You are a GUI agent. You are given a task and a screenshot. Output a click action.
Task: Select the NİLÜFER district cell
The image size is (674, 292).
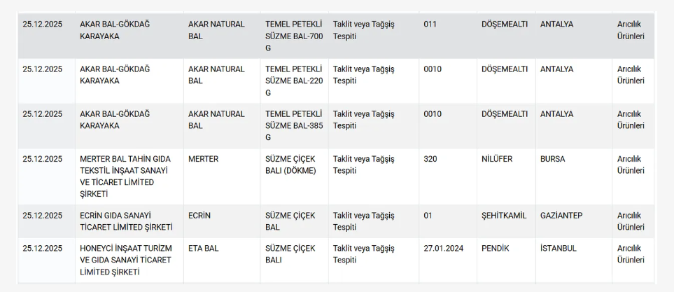point(497,160)
